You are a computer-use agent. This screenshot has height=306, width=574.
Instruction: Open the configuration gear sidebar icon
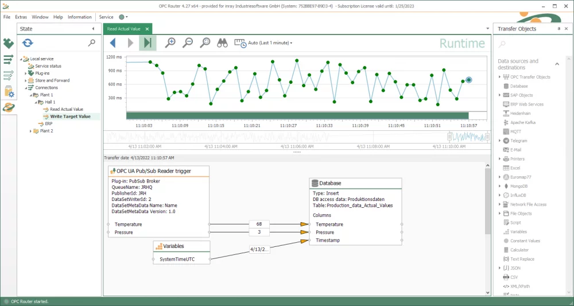point(8,91)
